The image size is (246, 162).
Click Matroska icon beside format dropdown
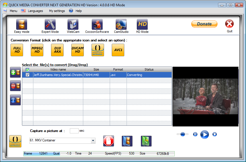[15, 141]
